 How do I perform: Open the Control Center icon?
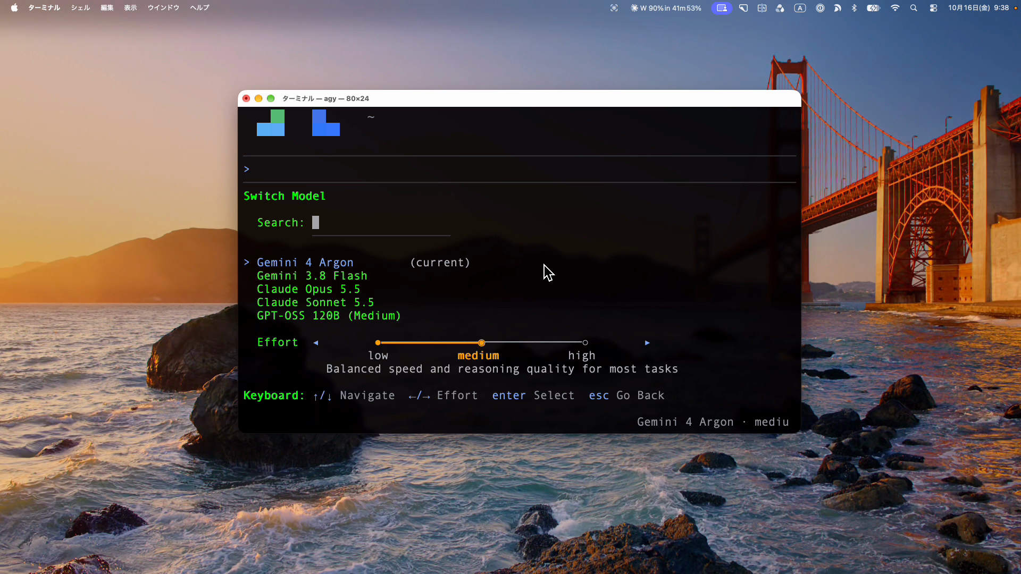[933, 8]
